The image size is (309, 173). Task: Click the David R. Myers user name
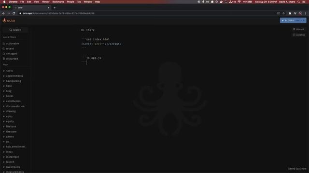coord(287,2)
